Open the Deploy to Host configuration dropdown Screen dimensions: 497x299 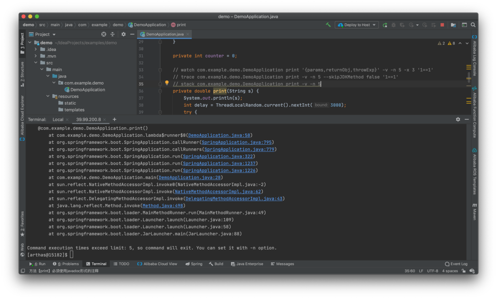tap(357, 25)
